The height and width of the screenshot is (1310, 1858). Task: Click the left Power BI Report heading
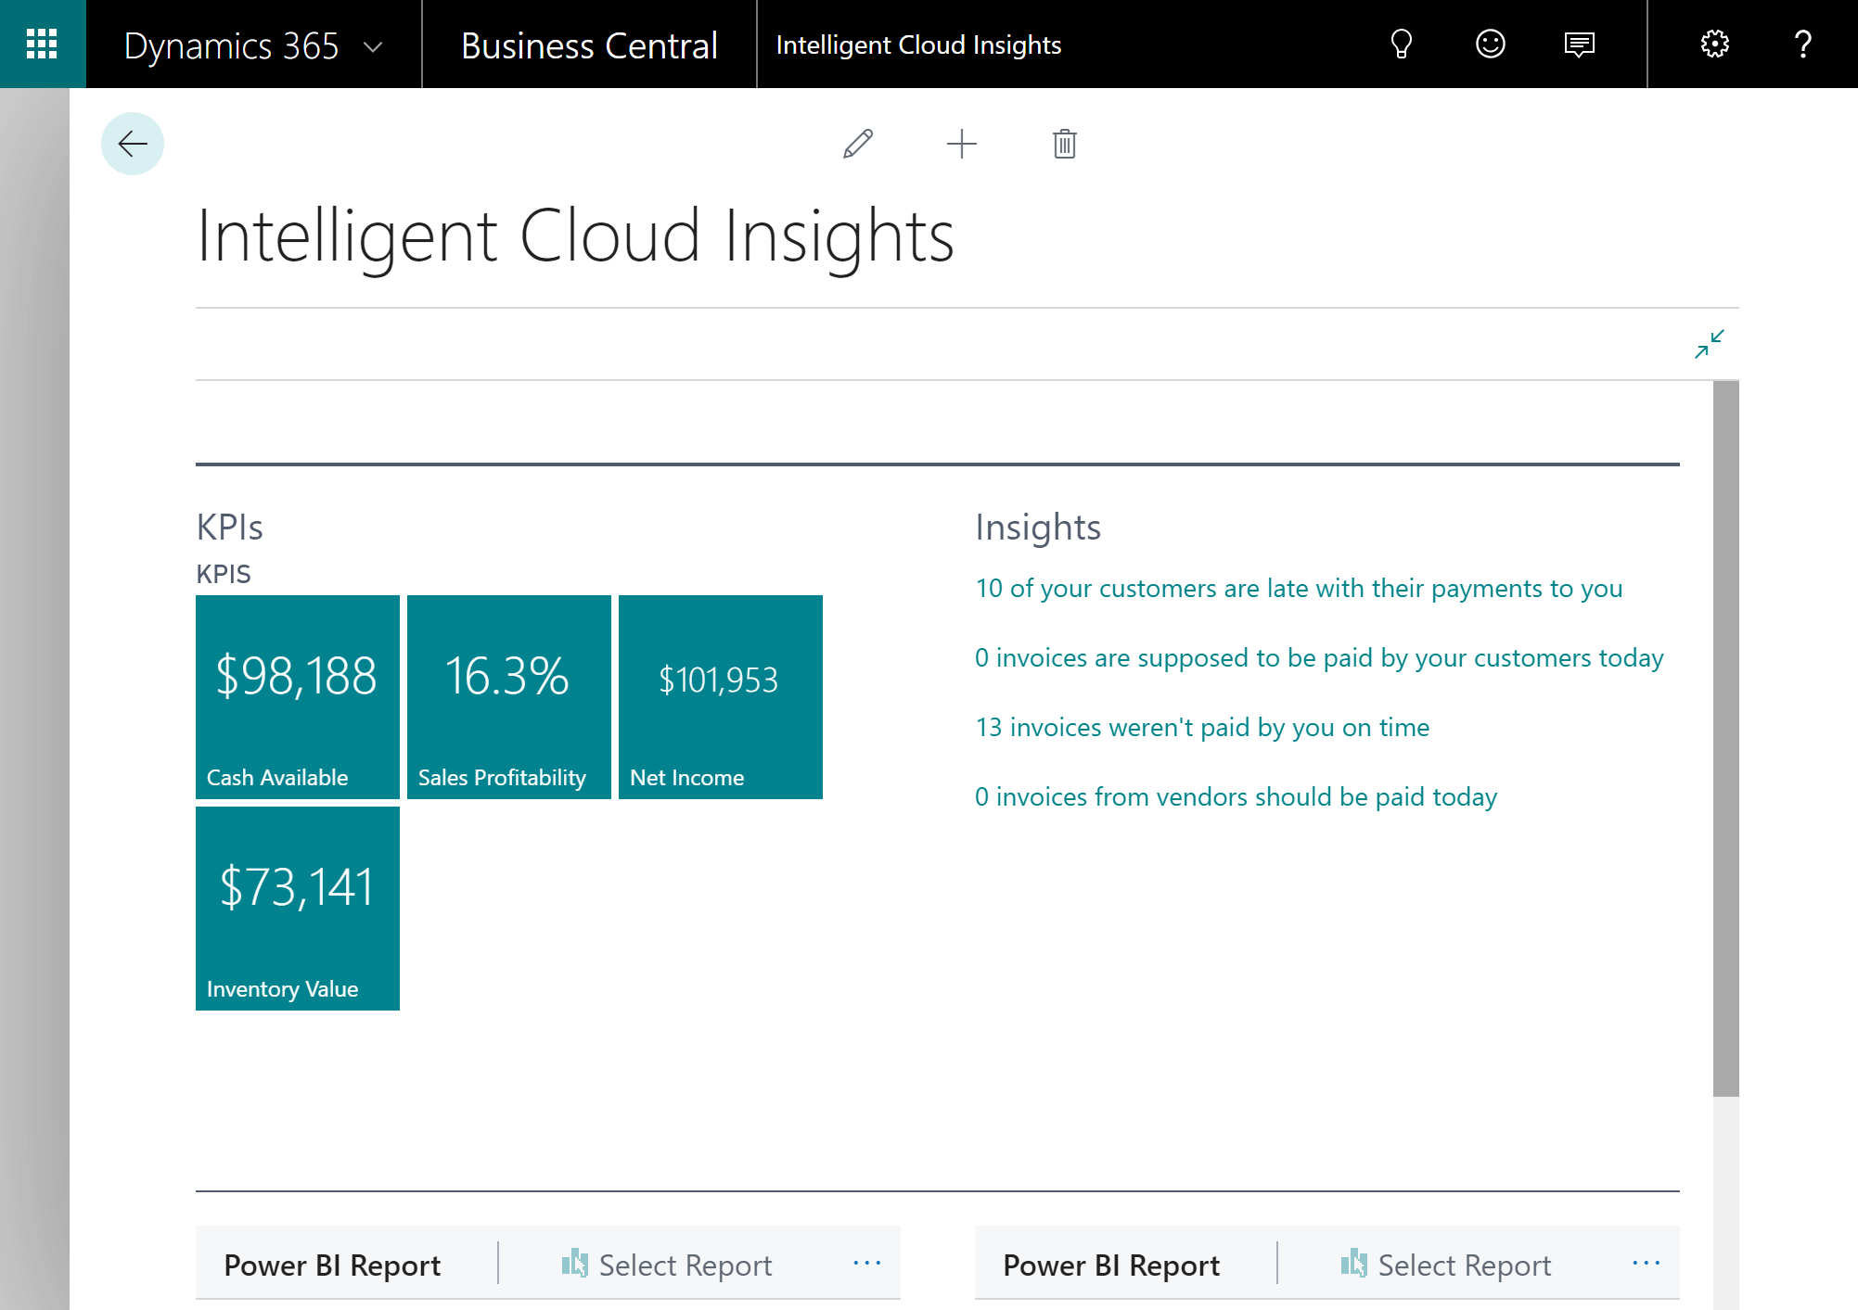pos(332,1265)
